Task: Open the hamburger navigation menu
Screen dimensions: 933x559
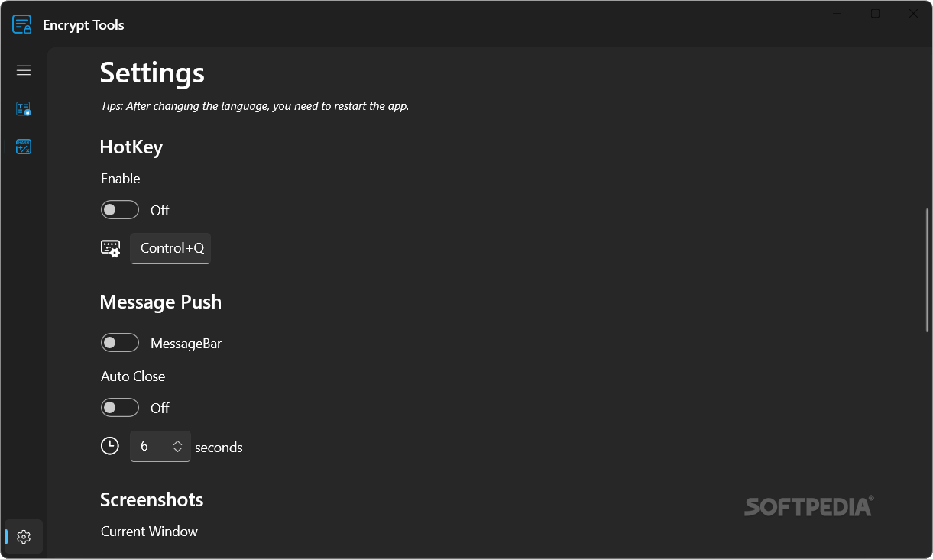Action: click(24, 70)
